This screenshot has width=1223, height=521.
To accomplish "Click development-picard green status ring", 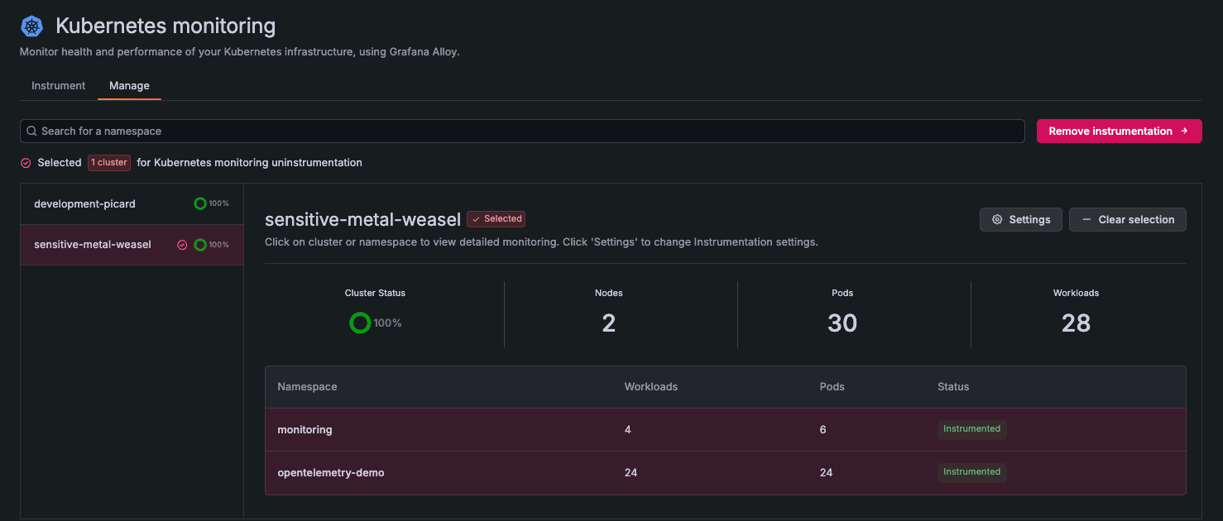I will pos(200,203).
